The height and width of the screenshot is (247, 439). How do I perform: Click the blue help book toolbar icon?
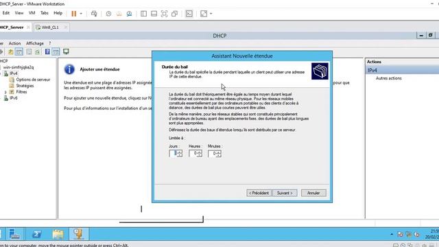(x=47, y=52)
